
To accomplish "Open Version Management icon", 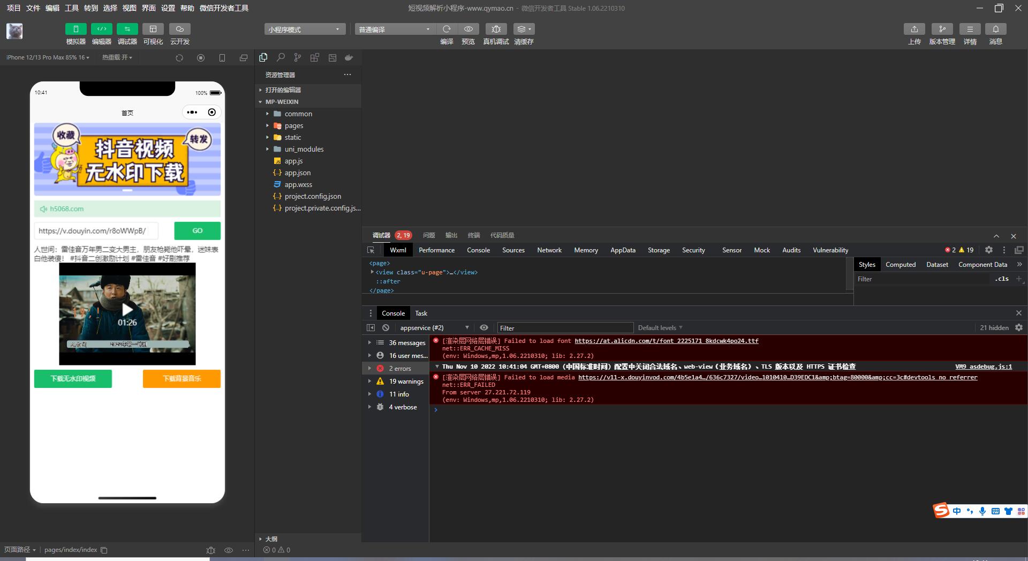I will 942,29.
